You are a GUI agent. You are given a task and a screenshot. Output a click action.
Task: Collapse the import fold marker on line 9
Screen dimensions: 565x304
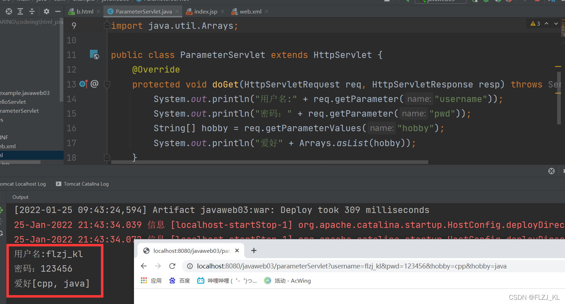(107, 25)
